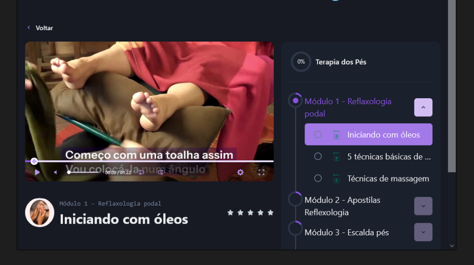Toggle completion circle for 5 técnicas básicas
This screenshot has width=474, height=265.
coord(318,157)
